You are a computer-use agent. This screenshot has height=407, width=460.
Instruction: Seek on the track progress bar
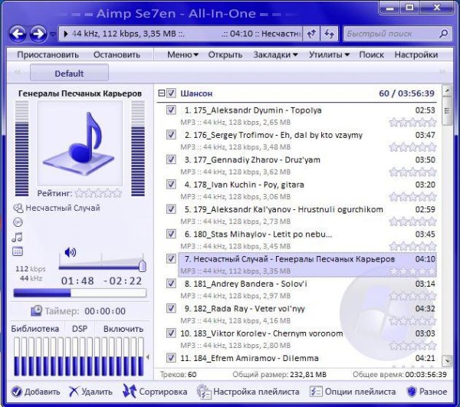pos(80,294)
